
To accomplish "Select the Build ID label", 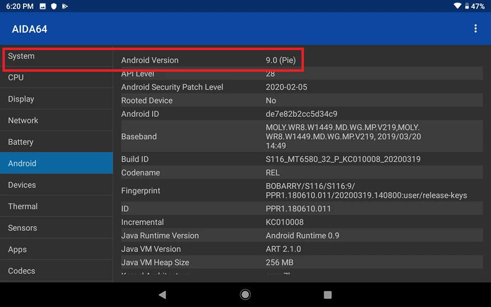I will tap(135, 159).
